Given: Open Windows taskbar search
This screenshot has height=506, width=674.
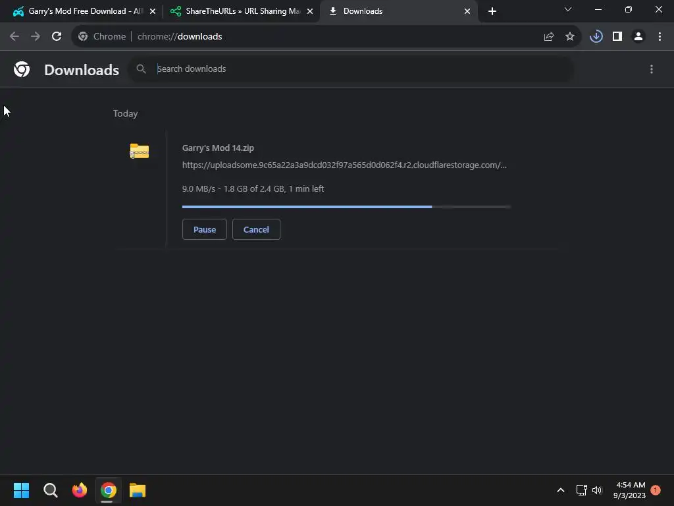Looking at the screenshot, I should (50, 490).
